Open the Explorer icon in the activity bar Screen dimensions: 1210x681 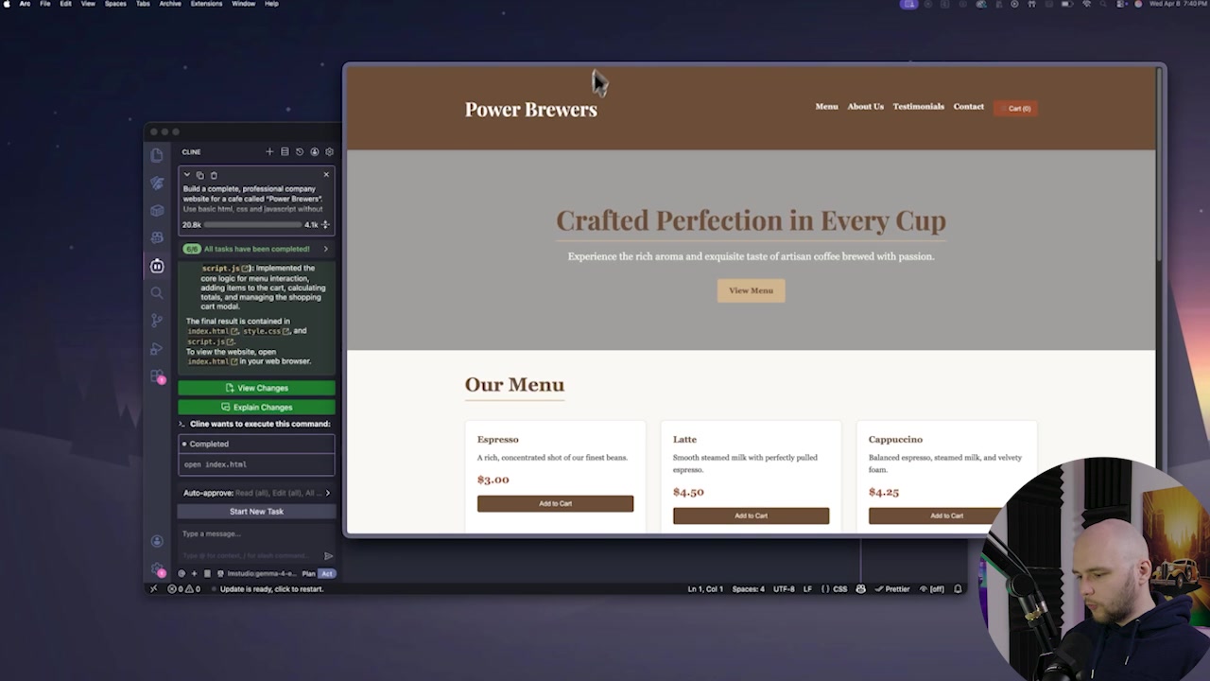157,154
